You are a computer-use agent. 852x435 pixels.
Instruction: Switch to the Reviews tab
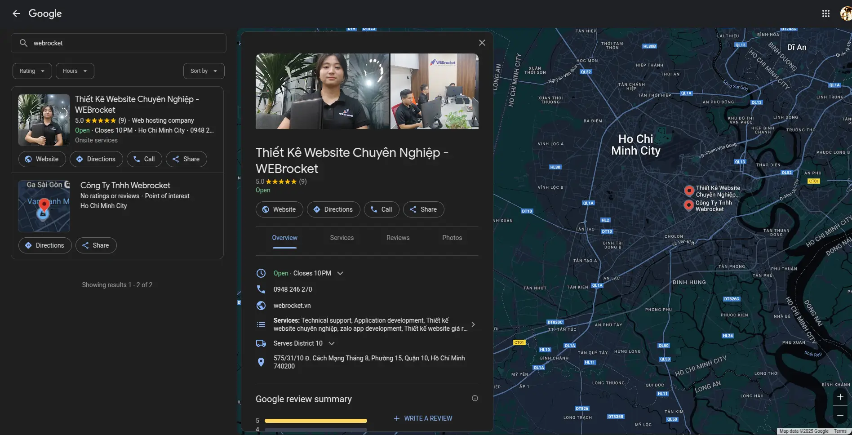point(398,238)
